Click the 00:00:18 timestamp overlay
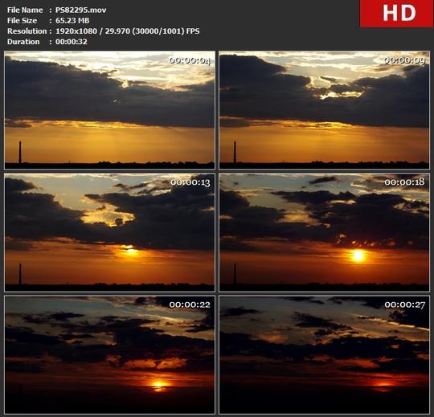 (x=404, y=182)
